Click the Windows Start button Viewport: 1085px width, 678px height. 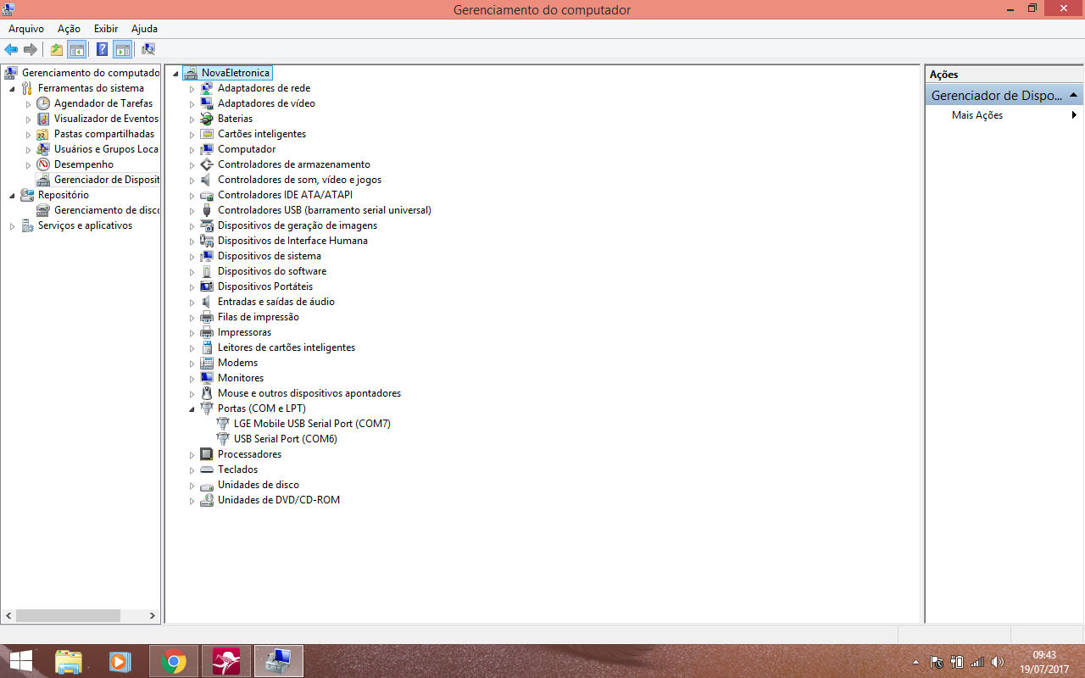(x=20, y=661)
